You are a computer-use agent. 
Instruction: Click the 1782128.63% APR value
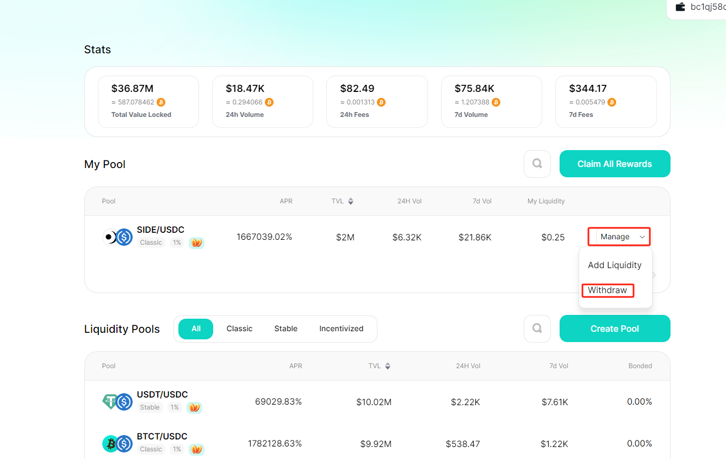pos(275,444)
